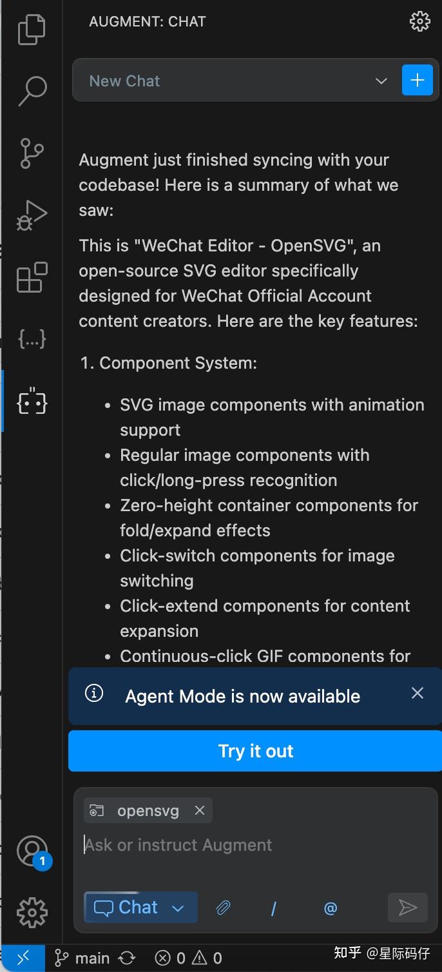This screenshot has height=972, width=442.
Task: Open the Extensions view
Action: click(32, 278)
